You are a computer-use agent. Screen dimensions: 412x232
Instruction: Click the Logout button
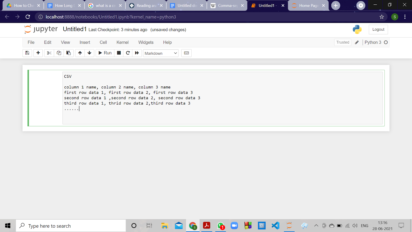[x=378, y=29]
